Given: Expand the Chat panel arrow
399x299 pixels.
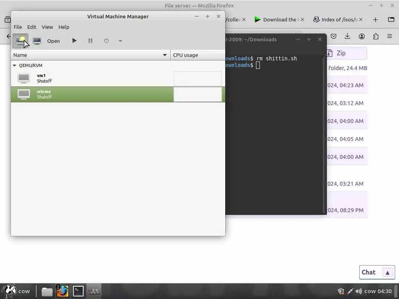Looking at the screenshot, I should (388, 273).
